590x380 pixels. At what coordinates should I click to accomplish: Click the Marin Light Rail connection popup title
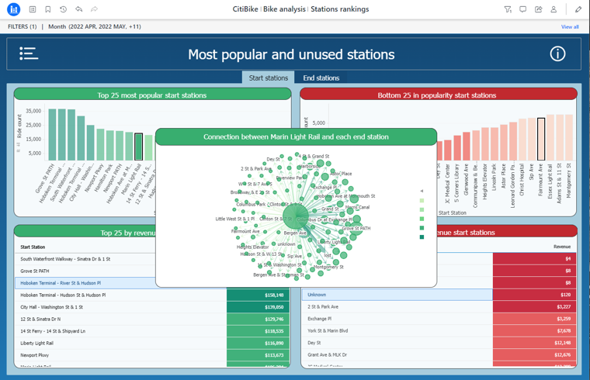pyautogui.click(x=296, y=136)
